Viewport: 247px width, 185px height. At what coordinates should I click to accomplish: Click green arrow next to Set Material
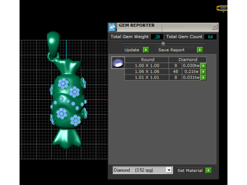point(208,171)
